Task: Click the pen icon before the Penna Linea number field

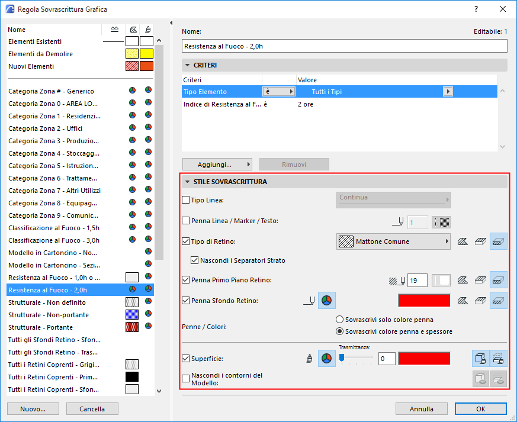Action: coord(398,222)
